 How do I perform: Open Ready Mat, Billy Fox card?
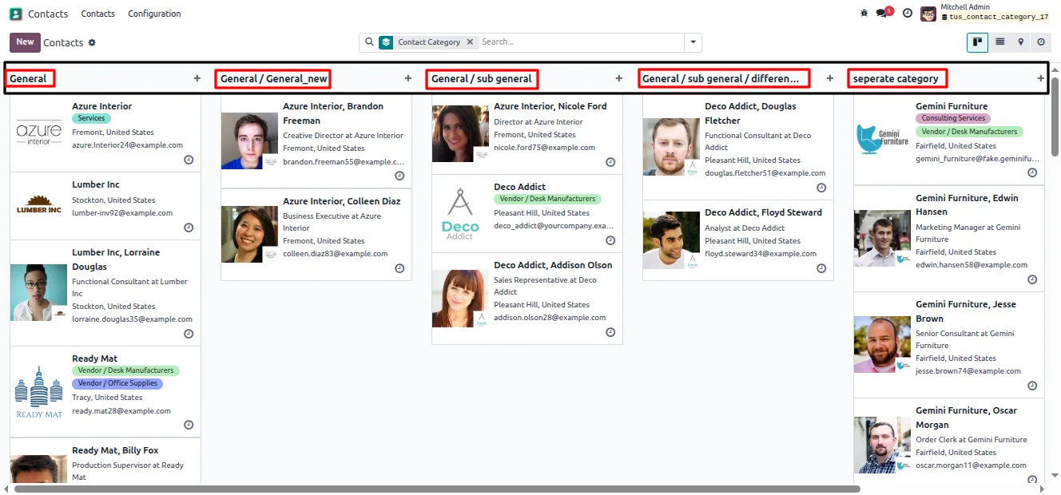pyautogui.click(x=105, y=461)
